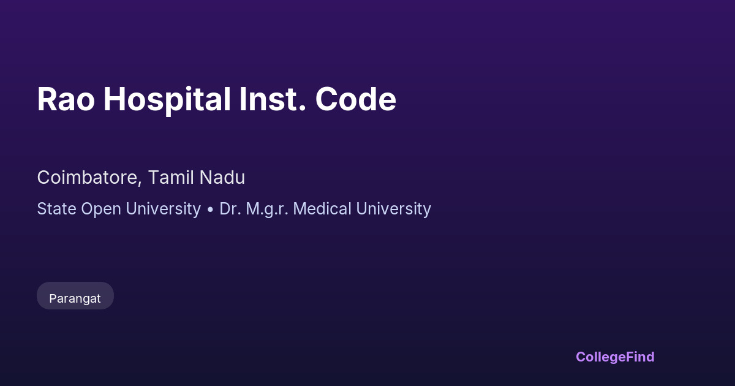Click "Dr." in the university name

pos(229,209)
